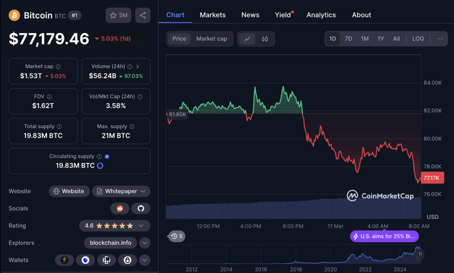Expand the Explorers list chevron
The image size is (454, 273).
click(x=145, y=243)
